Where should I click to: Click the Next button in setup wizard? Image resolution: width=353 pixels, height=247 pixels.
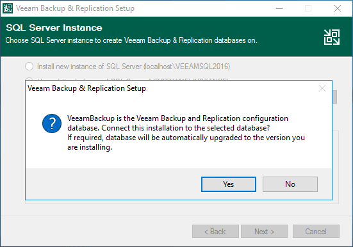tap(264, 231)
